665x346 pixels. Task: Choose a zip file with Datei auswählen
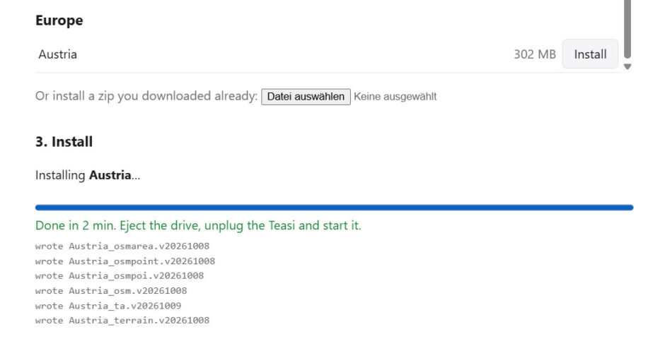click(306, 97)
